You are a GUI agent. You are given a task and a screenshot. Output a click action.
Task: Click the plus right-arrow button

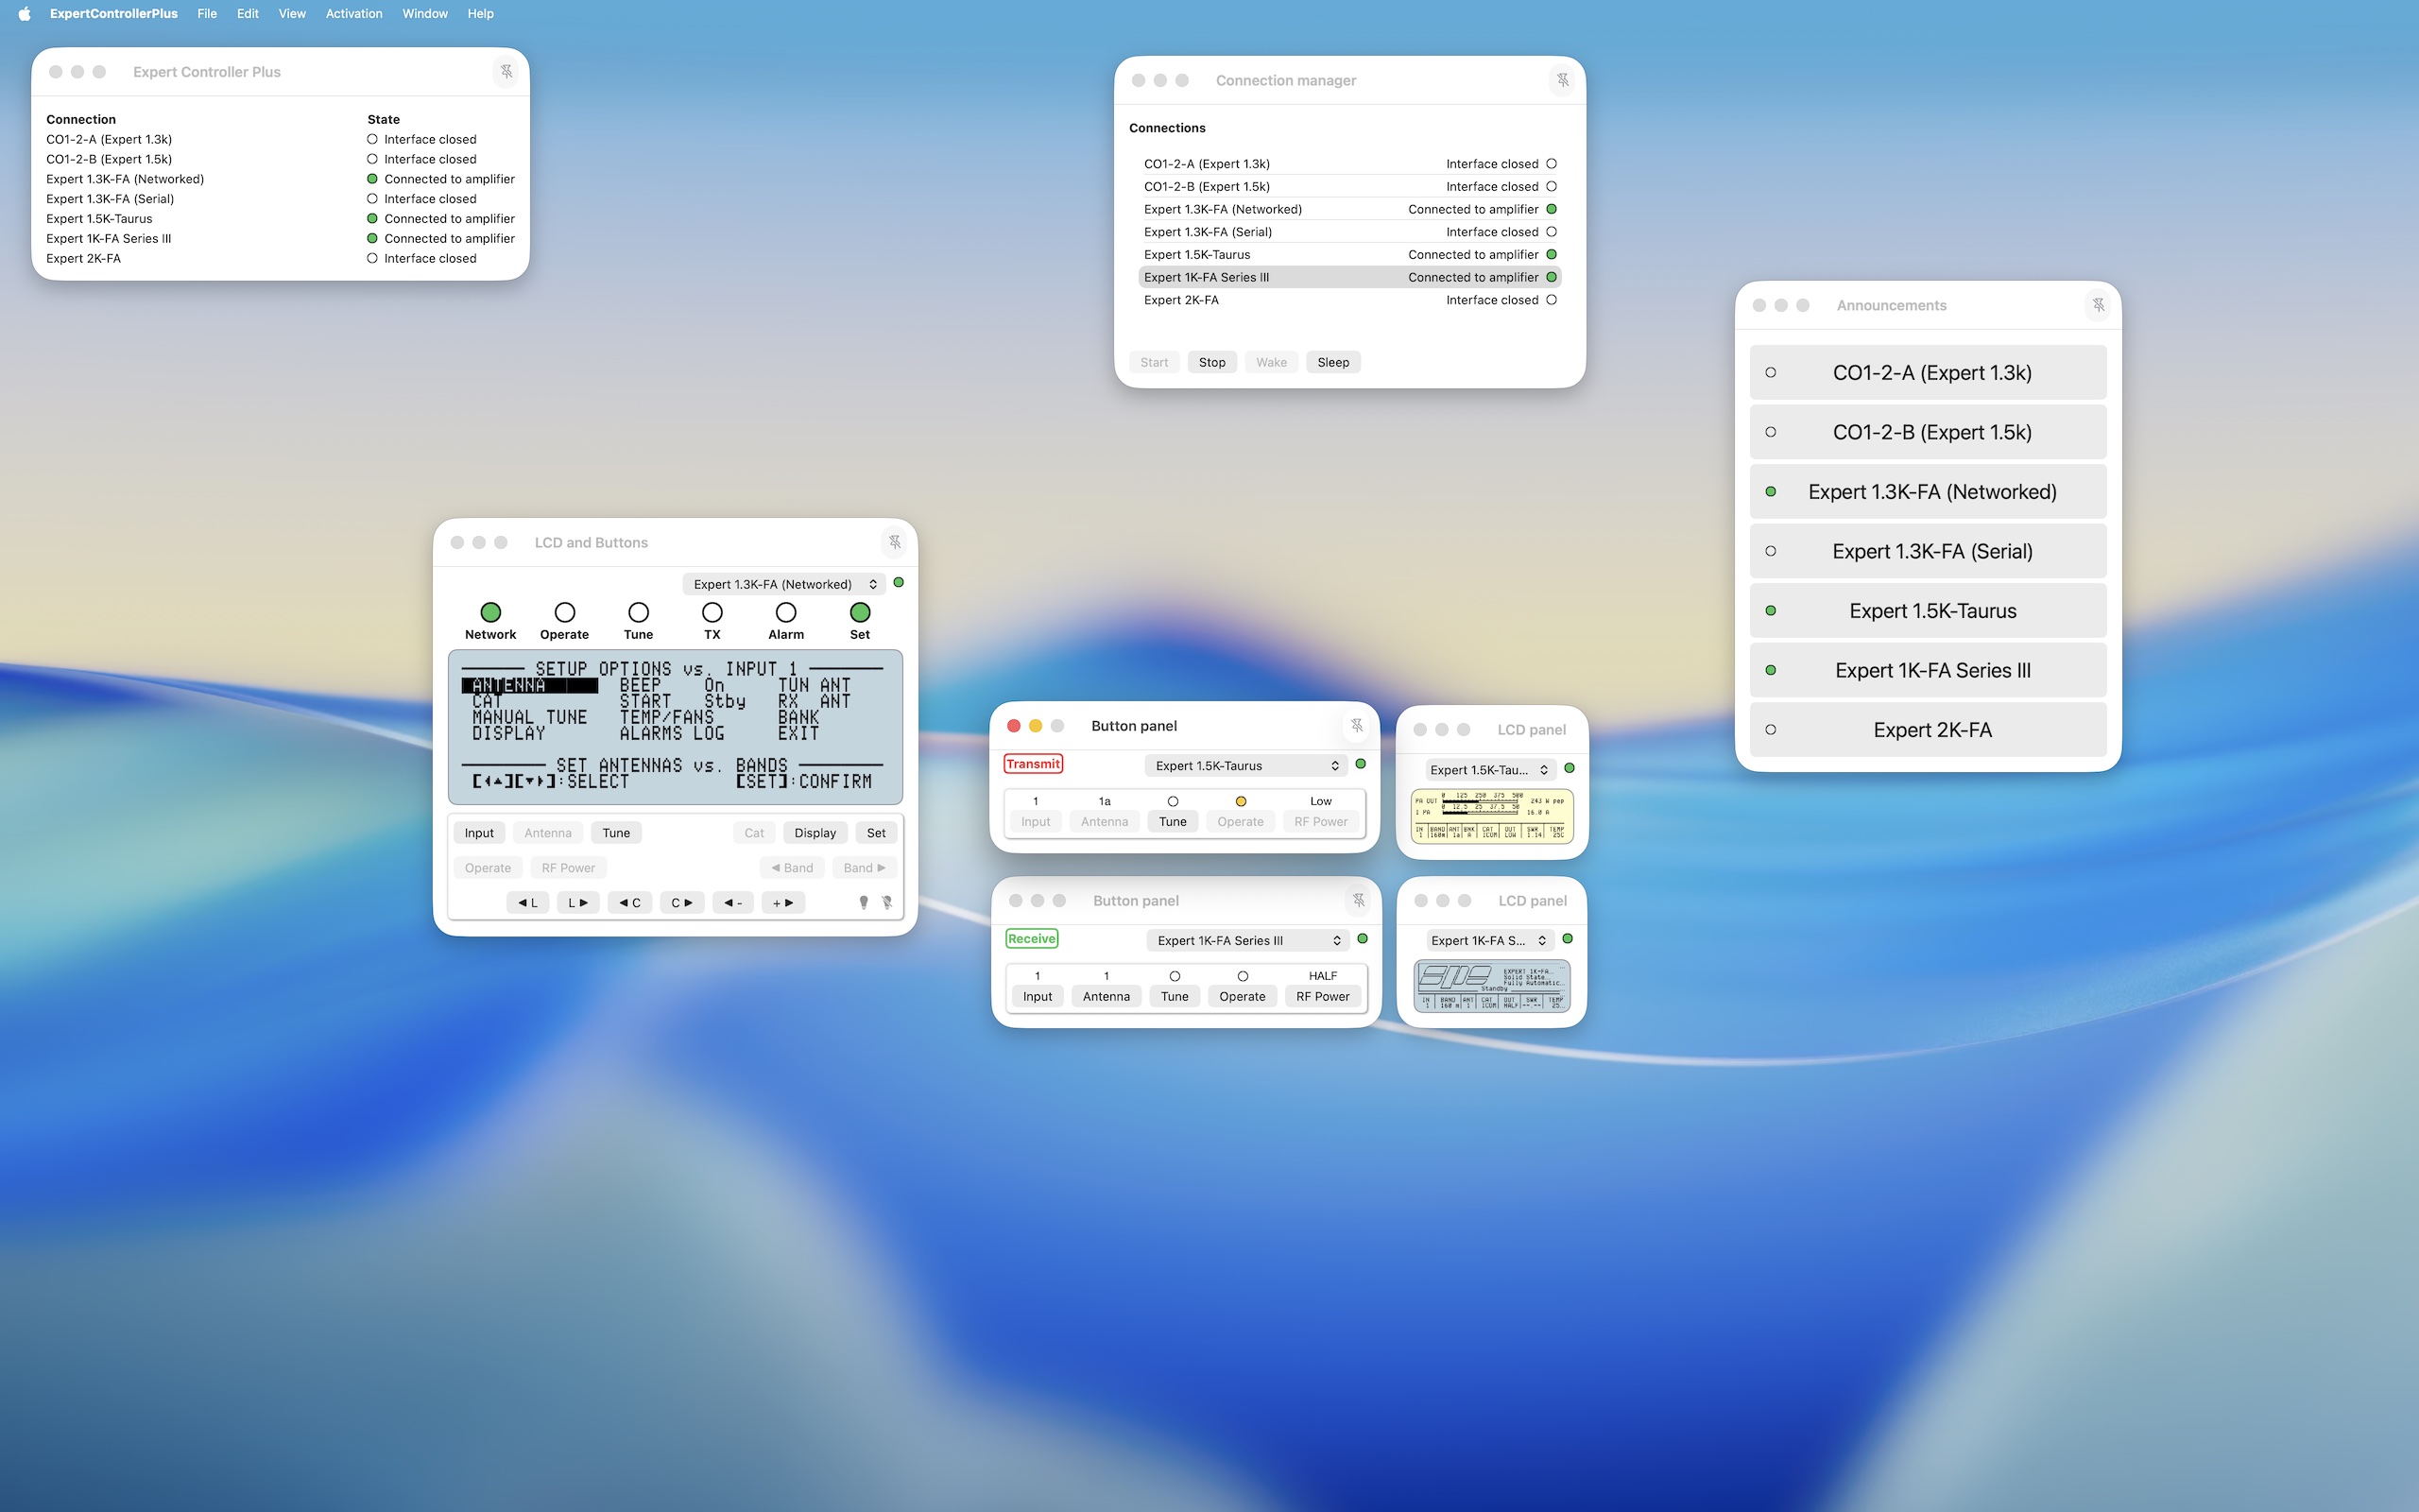tap(783, 902)
